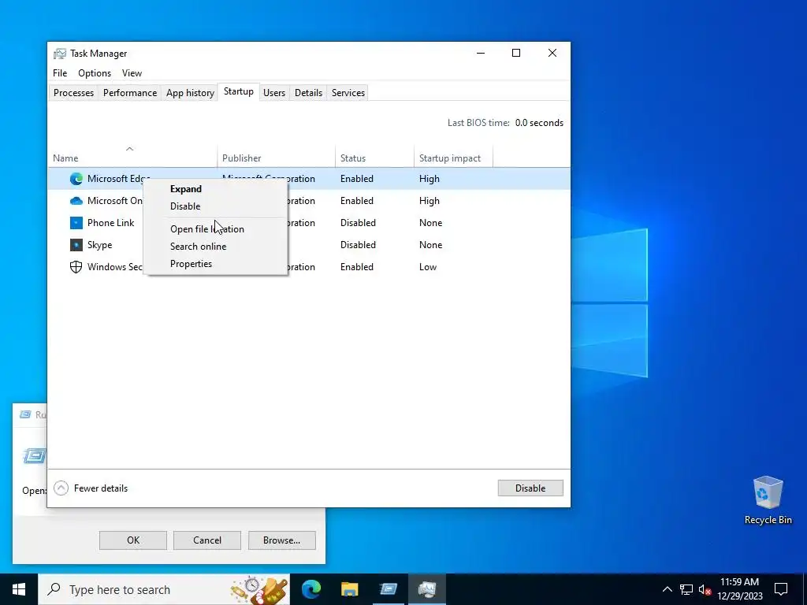Click the Disable button at bottom right

[x=530, y=488]
